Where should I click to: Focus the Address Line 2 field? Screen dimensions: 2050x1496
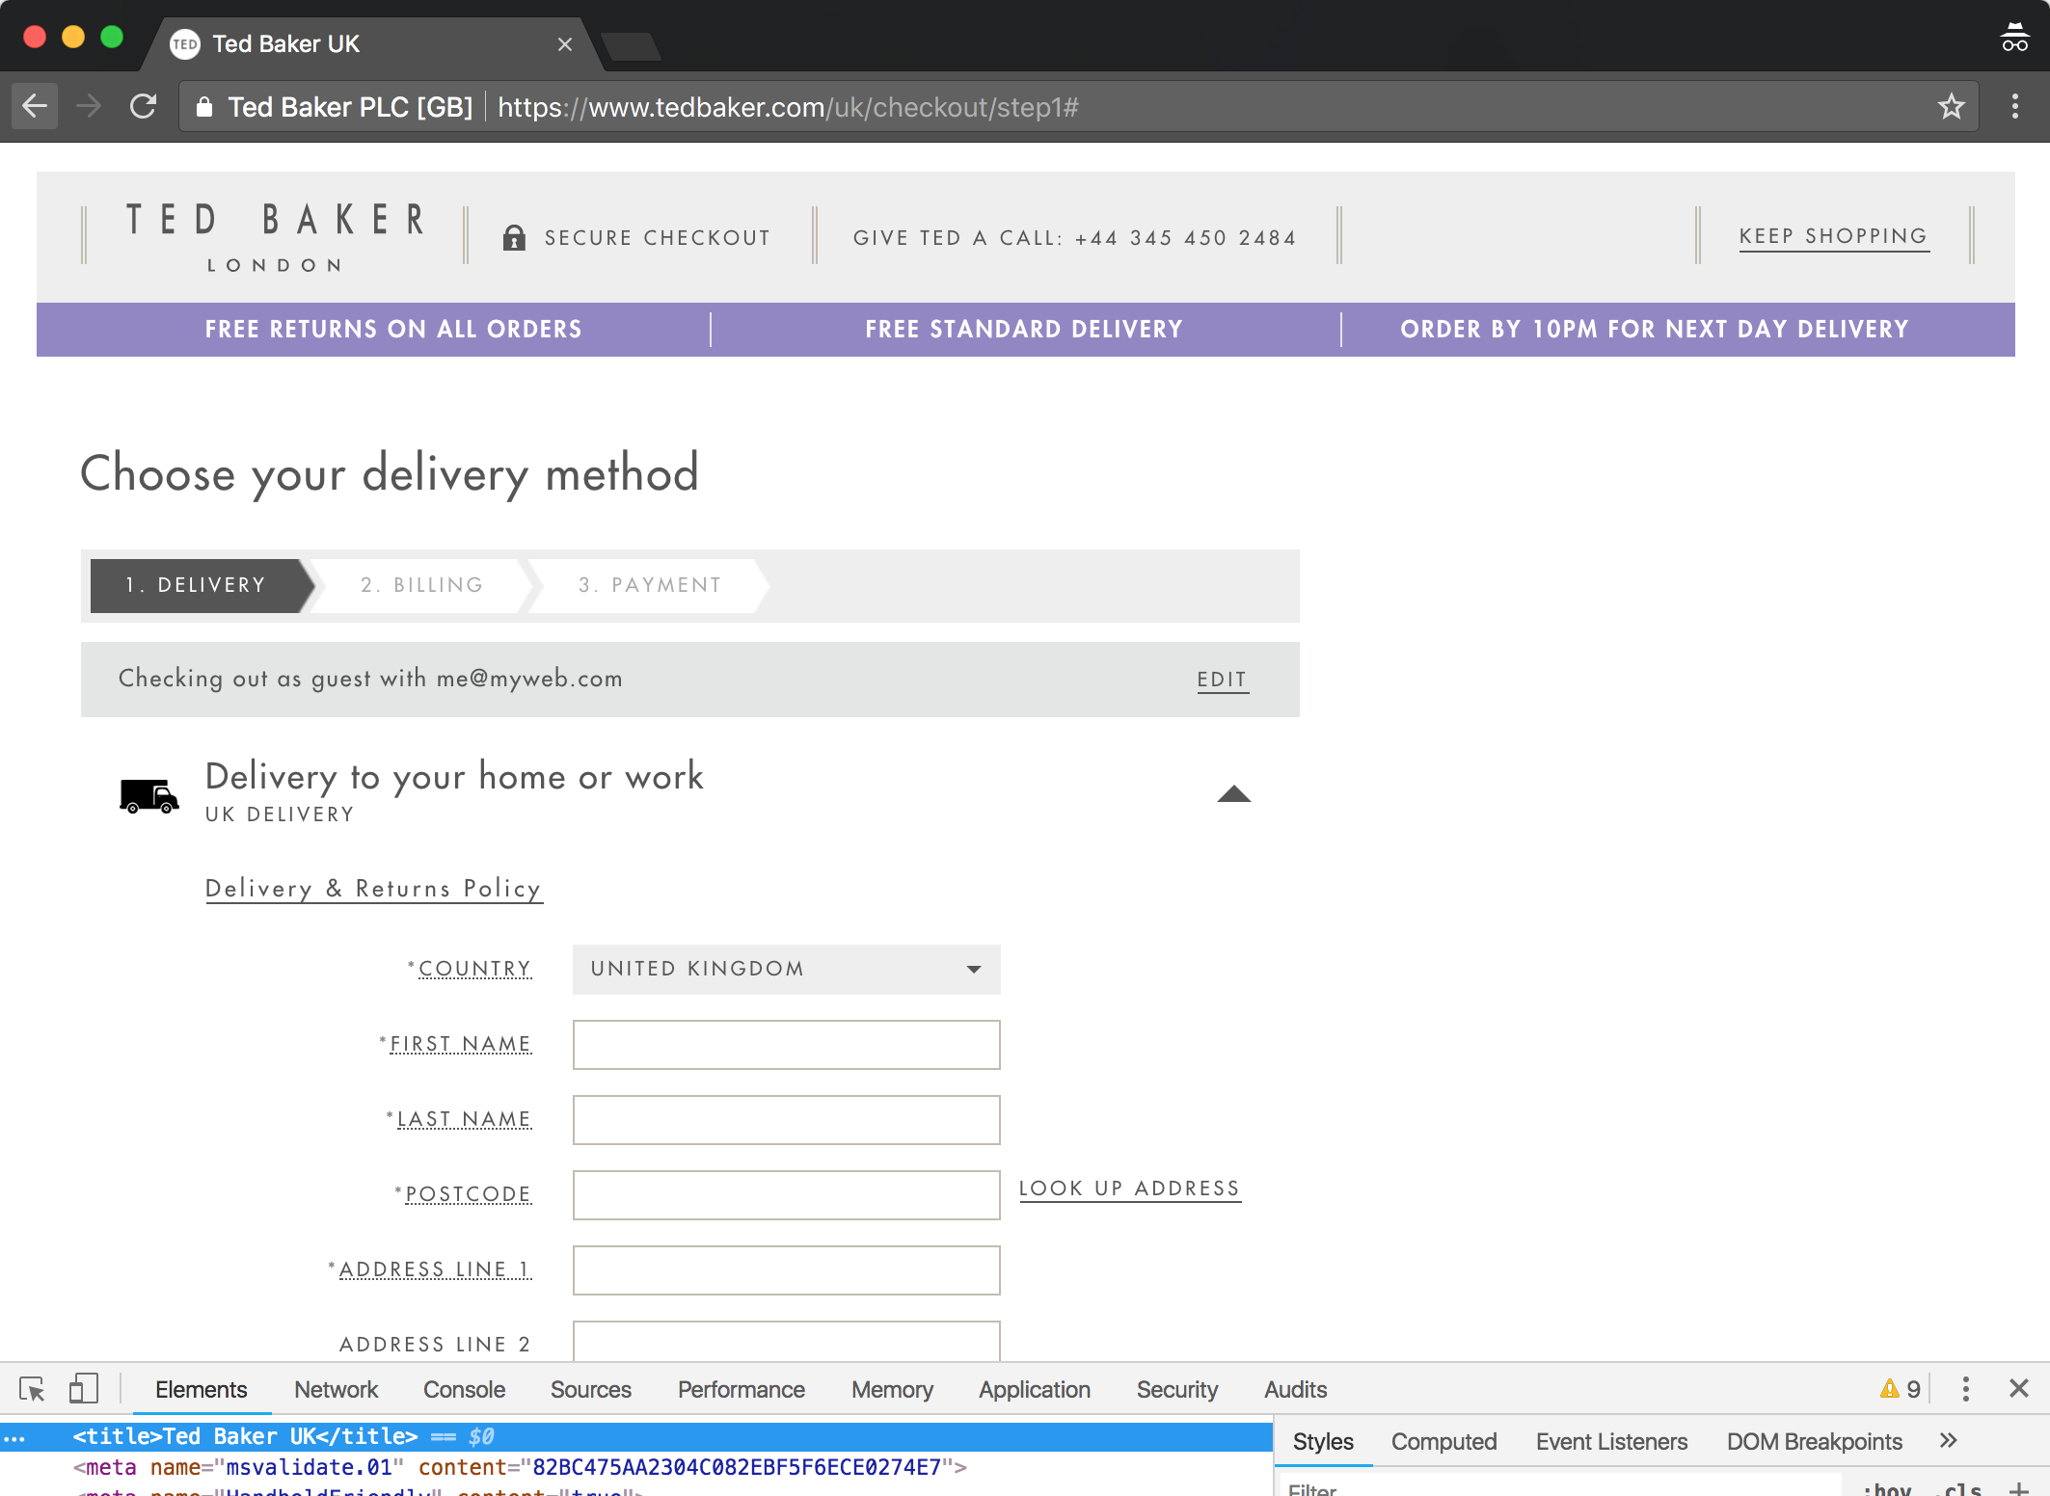pyautogui.click(x=787, y=1341)
